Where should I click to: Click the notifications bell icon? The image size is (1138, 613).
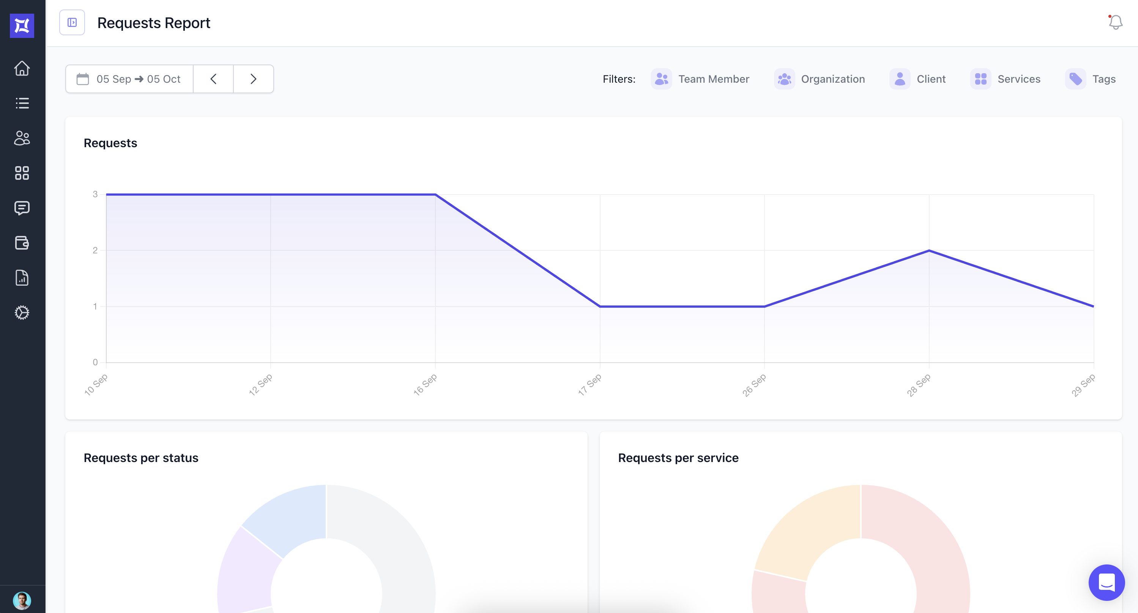pos(1115,22)
